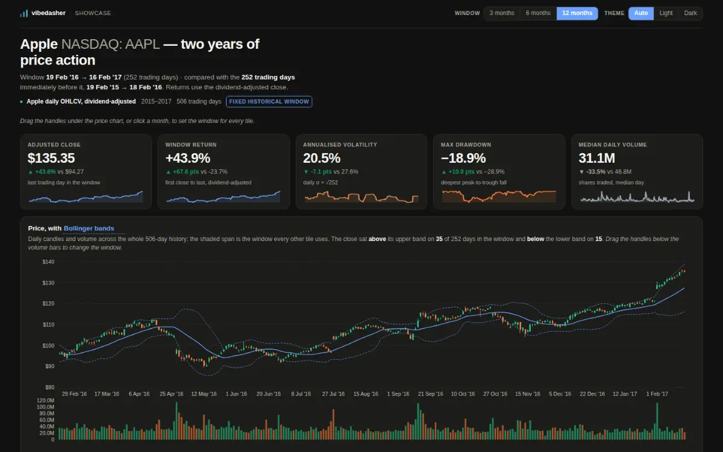Click the 8 Jul '16 axis date
This screenshot has width=723, height=452.
(x=301, y=394)
